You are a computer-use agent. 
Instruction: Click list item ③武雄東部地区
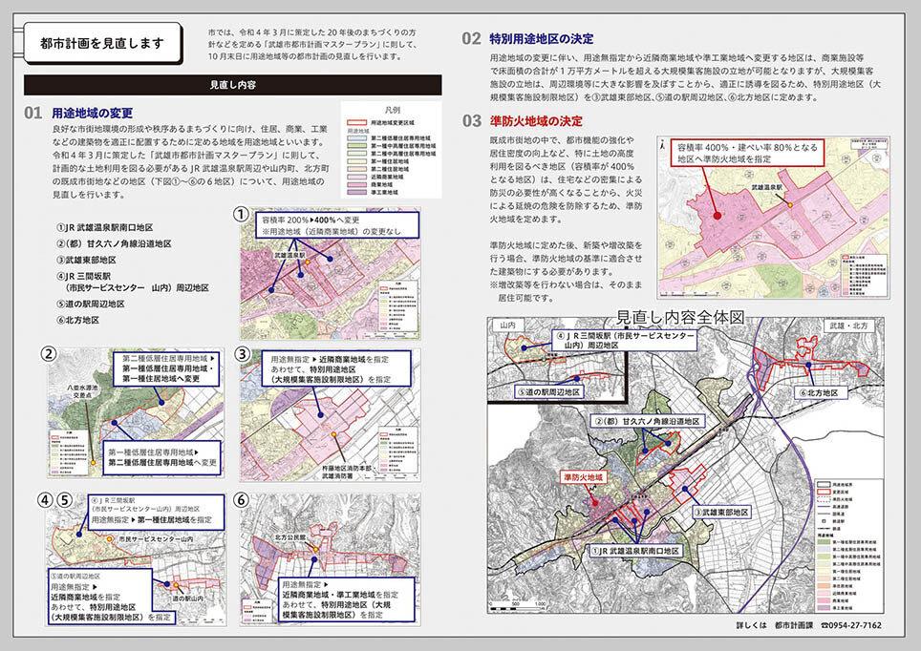[x=86, y=260]
